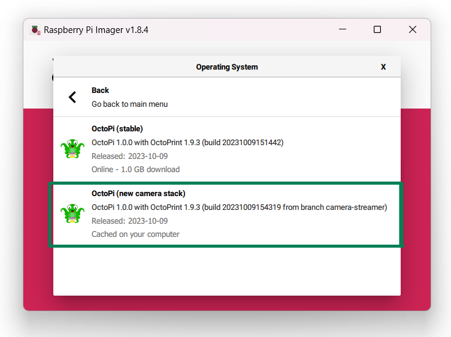Click the 'Operating System' dialog heading

click(227, 67)
